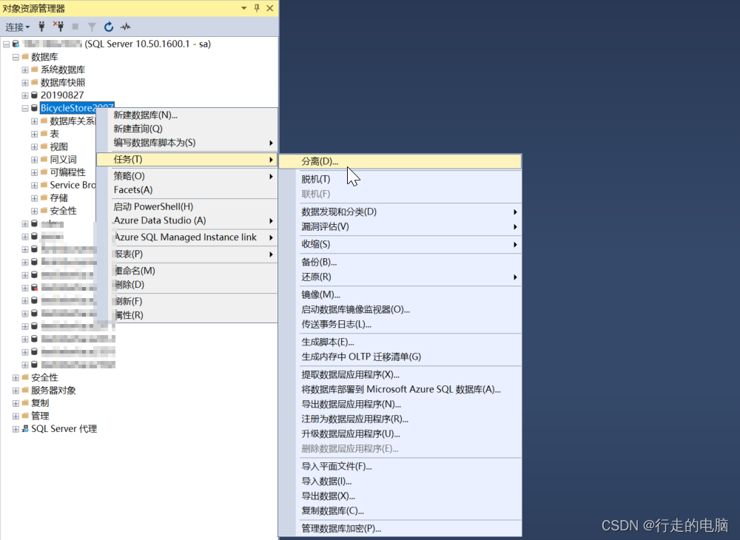Expand the 同义词 folder
The width and height of the screenshot is (740, 540).
click(x=35, y=159)
